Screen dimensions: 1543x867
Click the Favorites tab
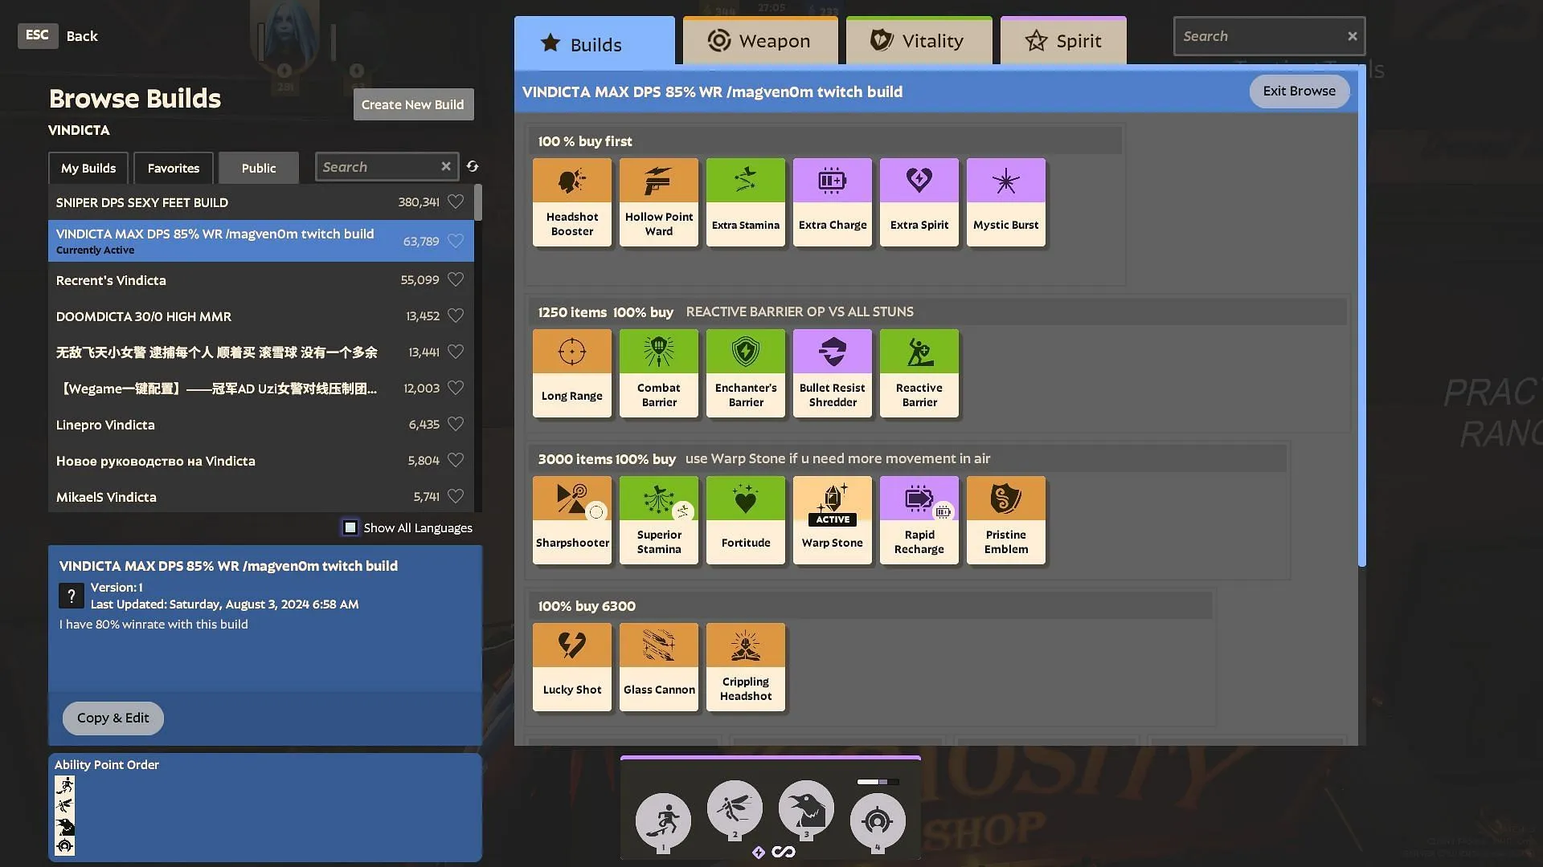[x=173, y=166]
